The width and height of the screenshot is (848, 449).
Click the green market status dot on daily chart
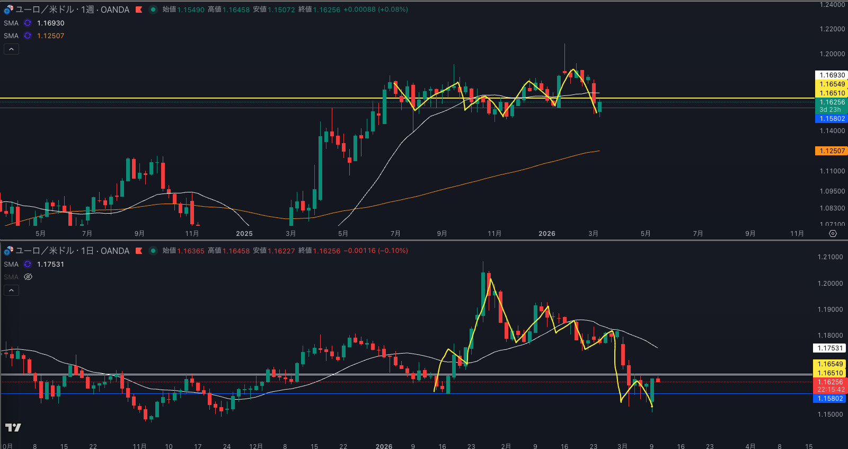(153, 251)
